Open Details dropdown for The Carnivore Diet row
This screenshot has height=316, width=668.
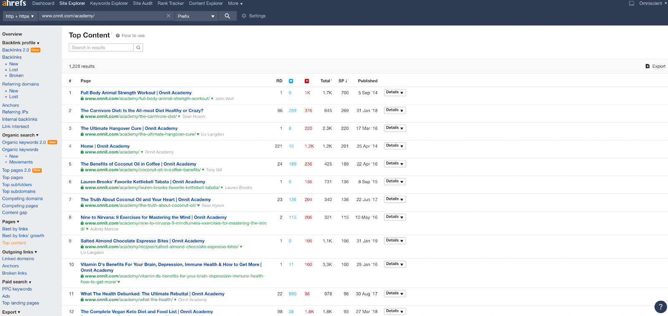pyautogui.click(x=395, y=110)
